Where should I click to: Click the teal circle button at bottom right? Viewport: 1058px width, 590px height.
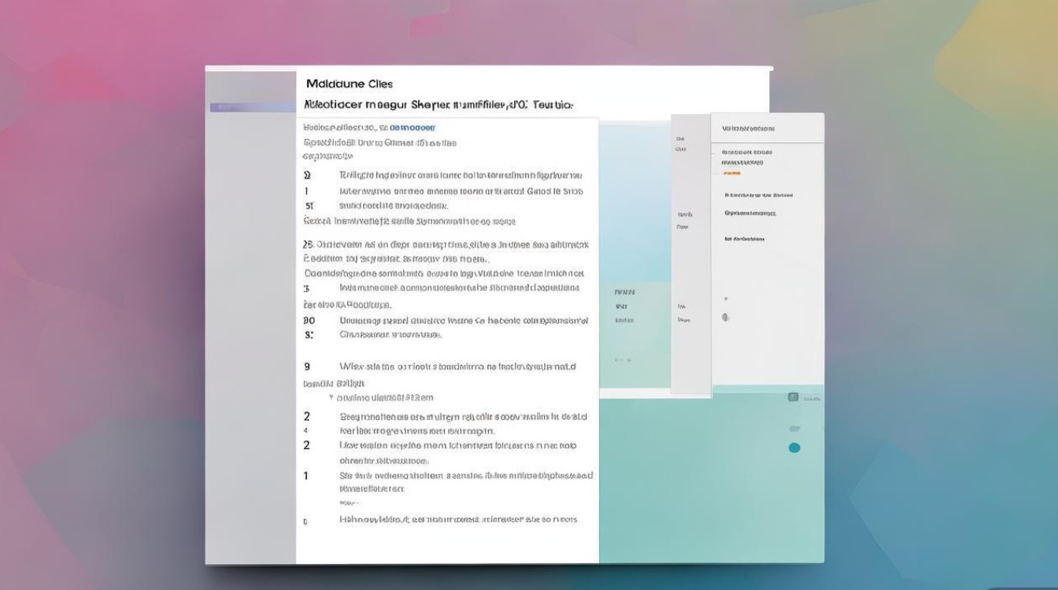(794, 448)
